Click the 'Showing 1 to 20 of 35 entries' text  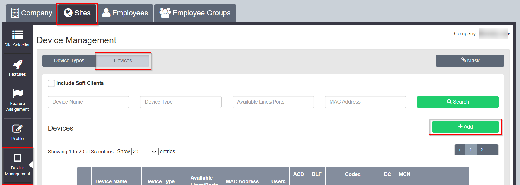click(x=81, y=152)
